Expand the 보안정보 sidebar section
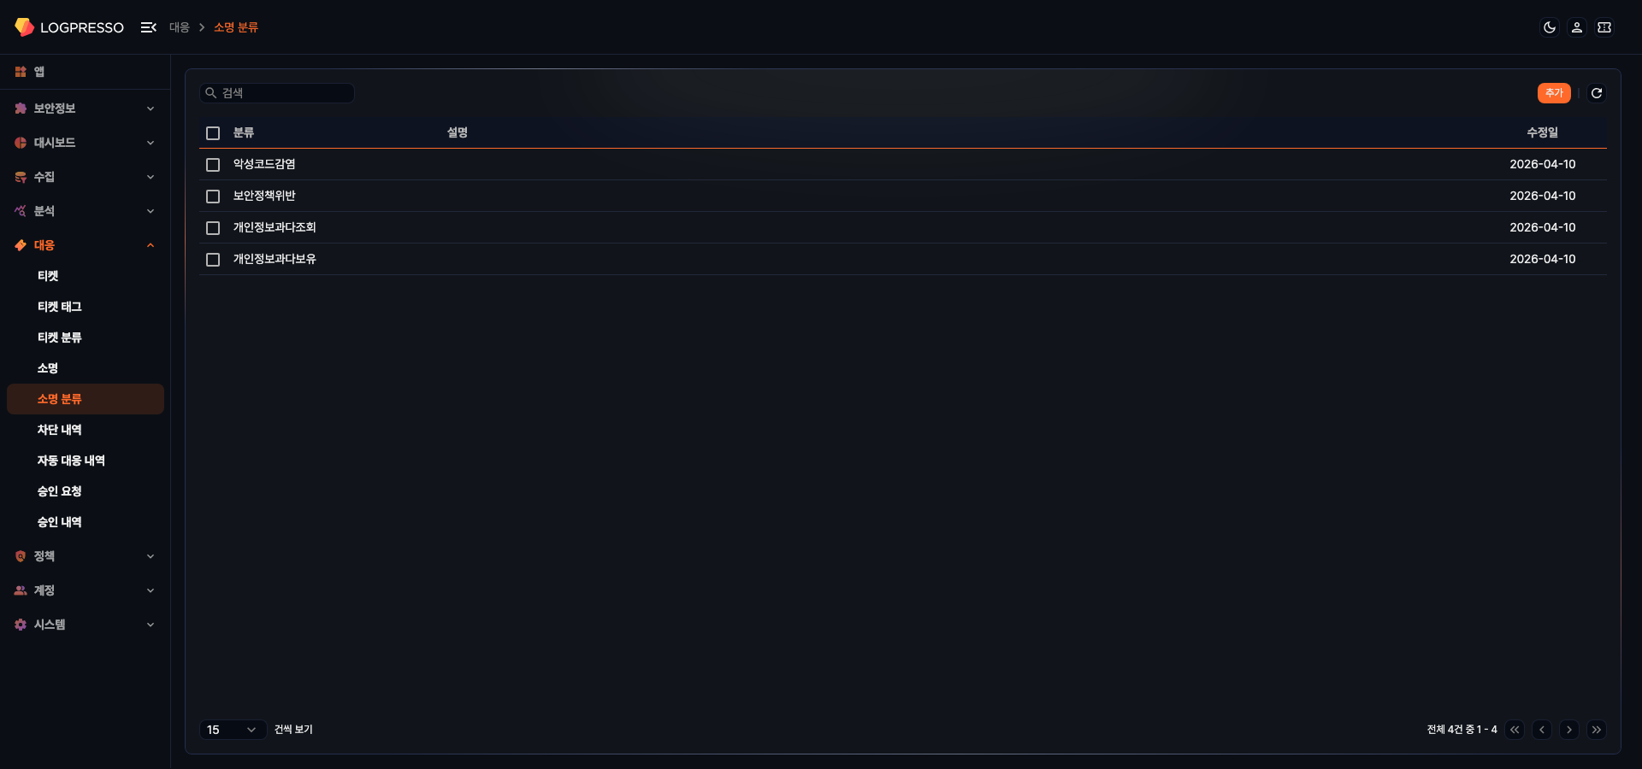 84,109
